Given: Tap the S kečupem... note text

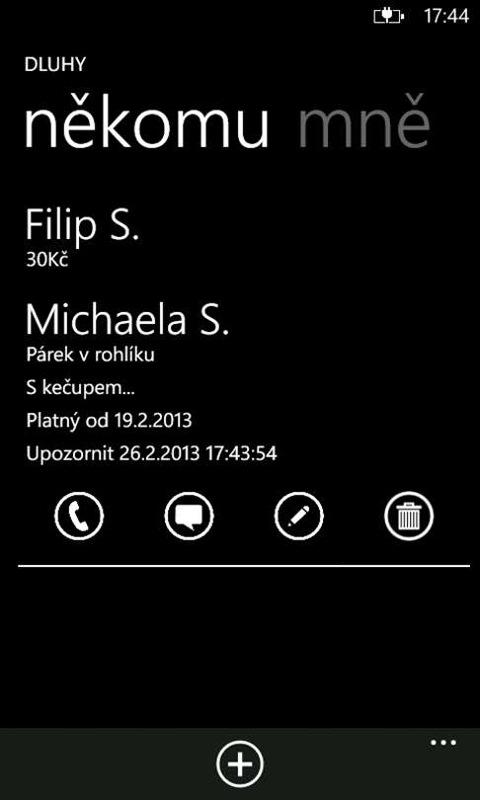Looking at the screenshot, I should (x=75, y=388).
